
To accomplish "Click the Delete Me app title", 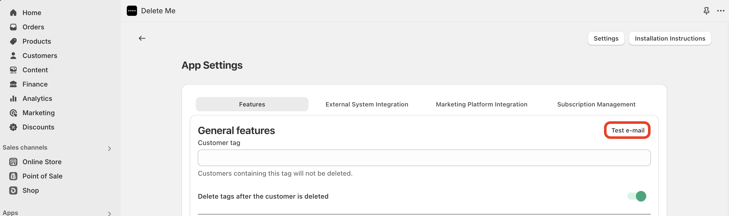I will 158,11.
